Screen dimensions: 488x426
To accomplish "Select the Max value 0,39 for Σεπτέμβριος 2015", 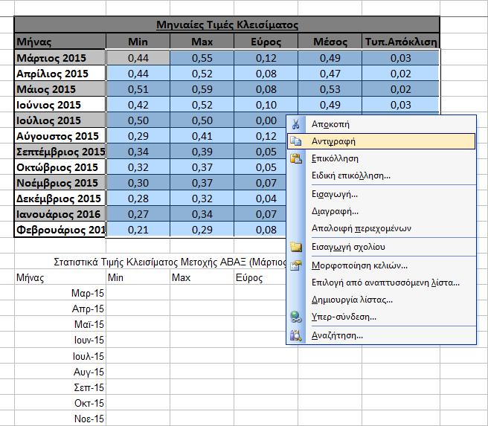I will tap(202, 152).
